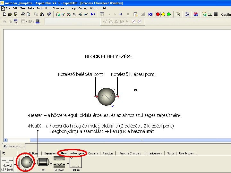231x173 pixels.
Task: Click the Reinitialize (rewind) run icon
Action: pos(121,14)
